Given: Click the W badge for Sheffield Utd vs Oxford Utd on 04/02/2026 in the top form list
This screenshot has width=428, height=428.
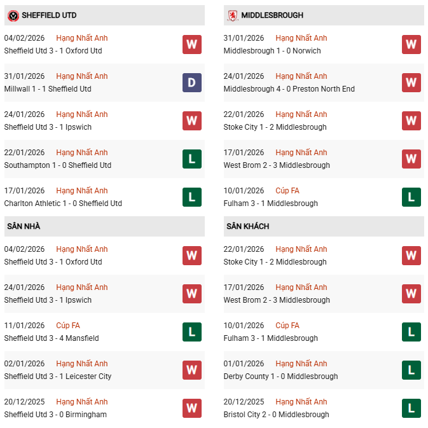Looking at the screenshot, I should point(192,45).
